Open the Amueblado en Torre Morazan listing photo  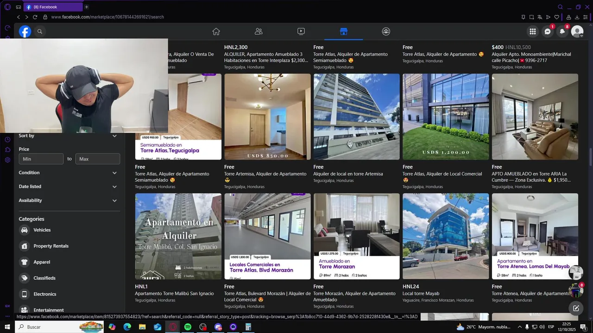click(x=357, y=236)
